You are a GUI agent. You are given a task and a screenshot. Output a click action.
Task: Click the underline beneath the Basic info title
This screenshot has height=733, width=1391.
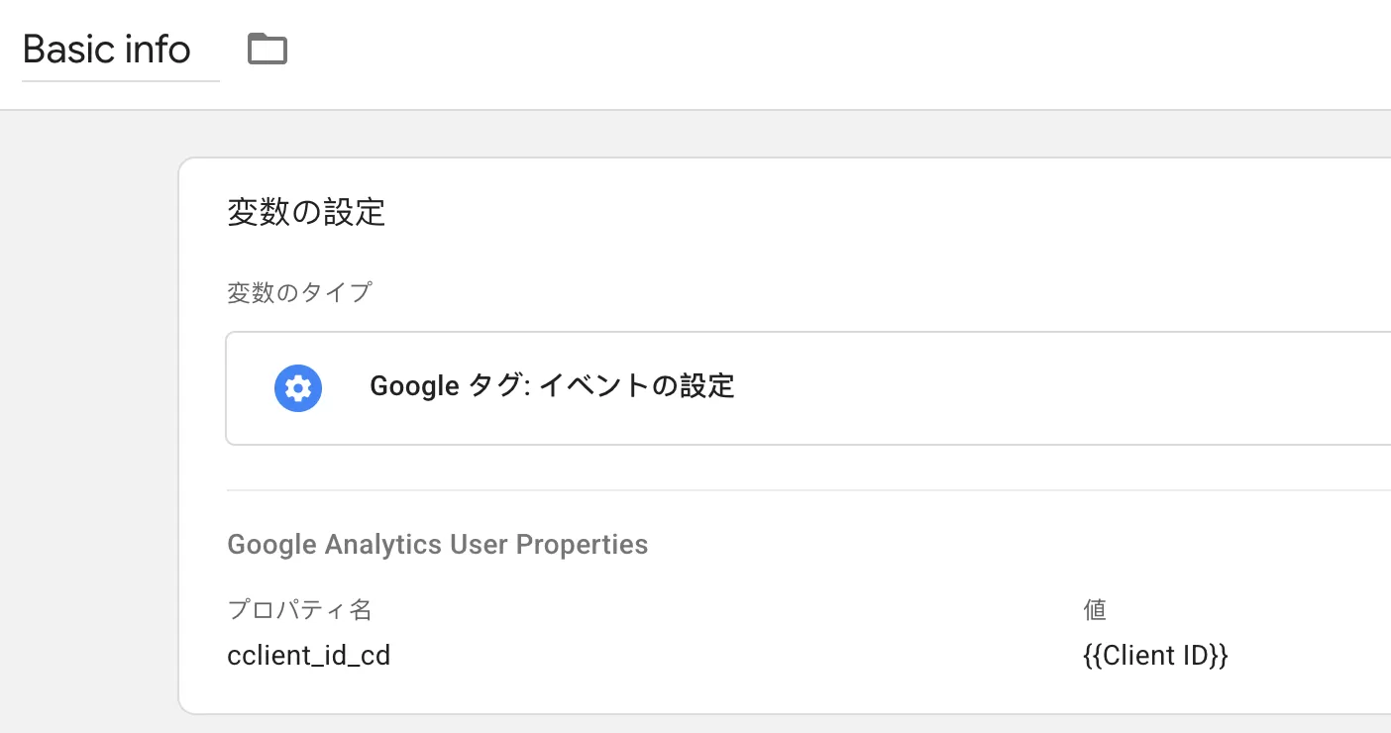click(121, 80)
